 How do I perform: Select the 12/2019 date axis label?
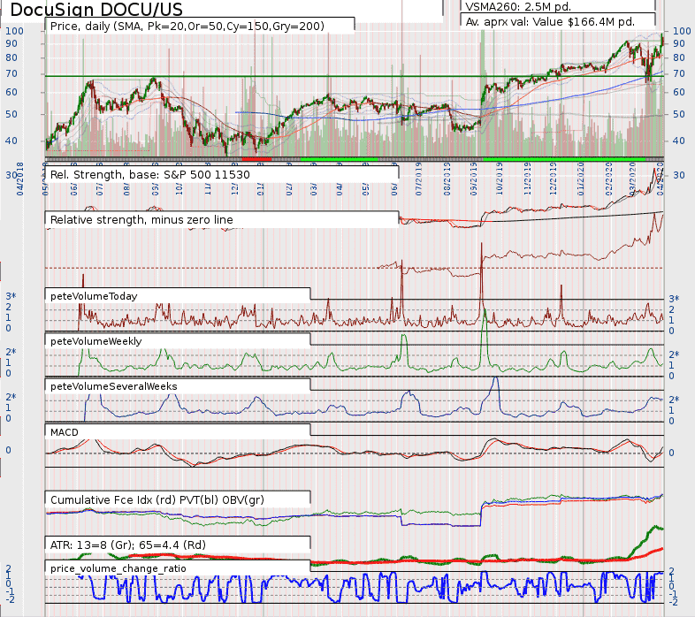(x=554, y=179)
